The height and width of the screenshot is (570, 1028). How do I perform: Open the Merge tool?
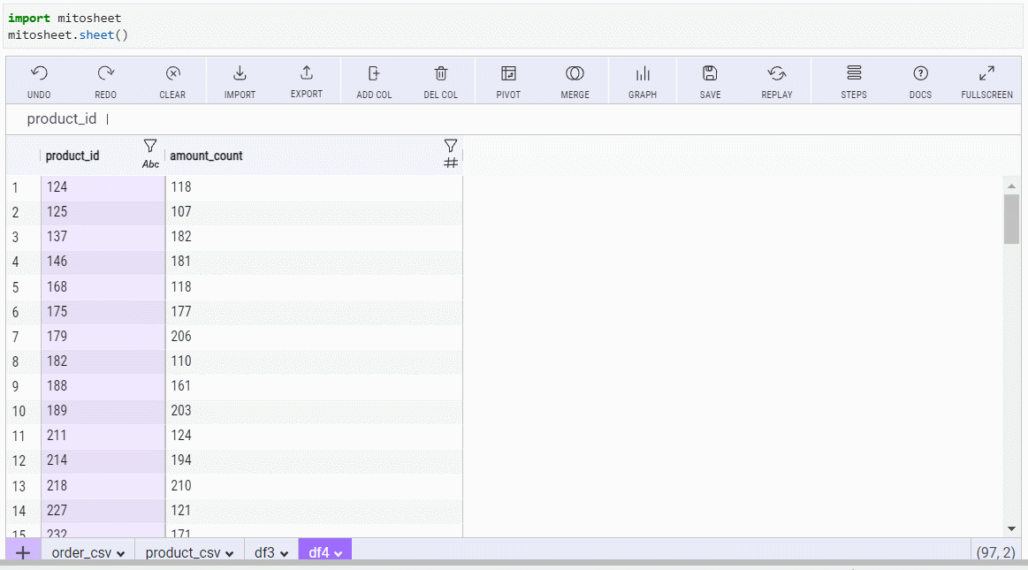(x=575, y=74)
